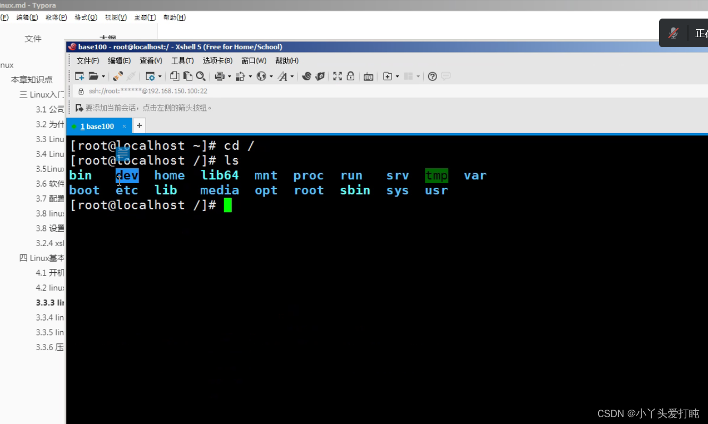This screenshot has height=424, width=708.
Task: Click the Disconnect plug icon in toolbar
Action: pyautogui.click(x=118, y=76)
